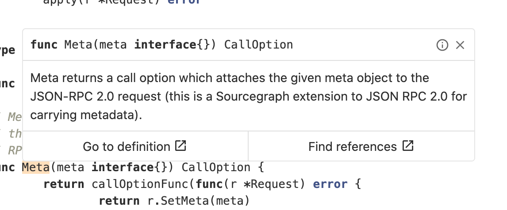Click return keyword before r.SetMeta

tap(119, 201)
